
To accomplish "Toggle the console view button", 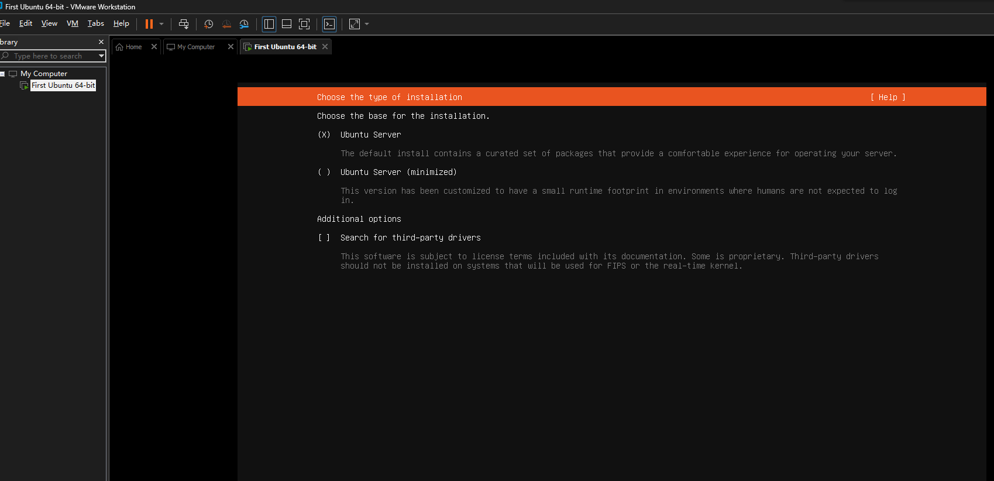I will [x=329, y=24].
